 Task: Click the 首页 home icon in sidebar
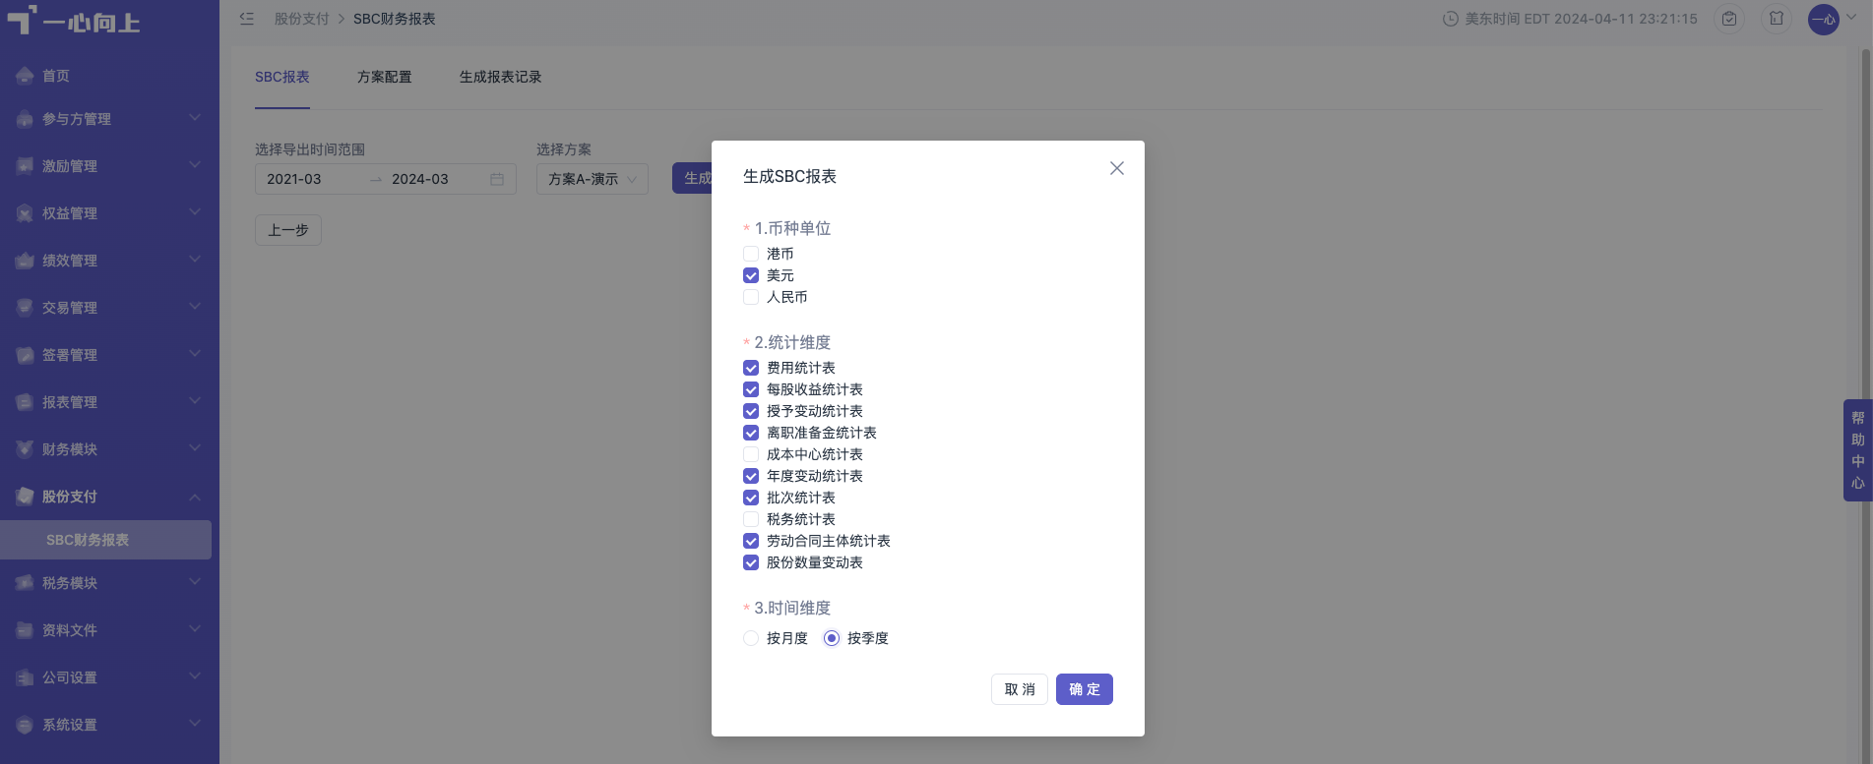[25, 76]
